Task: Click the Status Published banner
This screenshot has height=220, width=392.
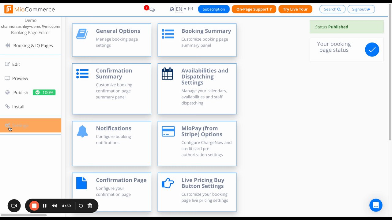Action: (x=347, y=27)
